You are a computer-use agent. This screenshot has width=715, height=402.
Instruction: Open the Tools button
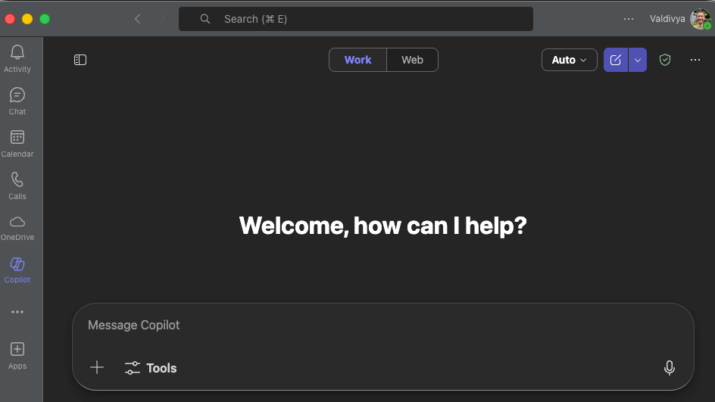(151, 368)
